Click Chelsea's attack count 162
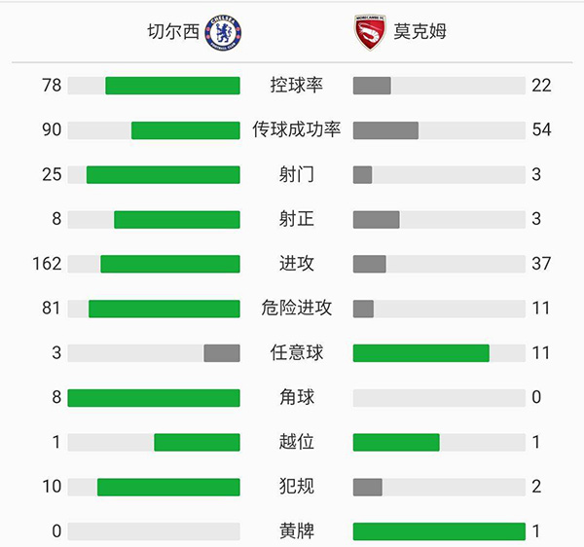The width and height of the screenshot is (584, 547). [x=47, y=264]
